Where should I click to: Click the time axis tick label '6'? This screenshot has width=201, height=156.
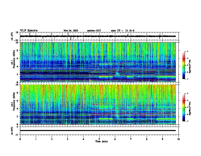point(115,139)
